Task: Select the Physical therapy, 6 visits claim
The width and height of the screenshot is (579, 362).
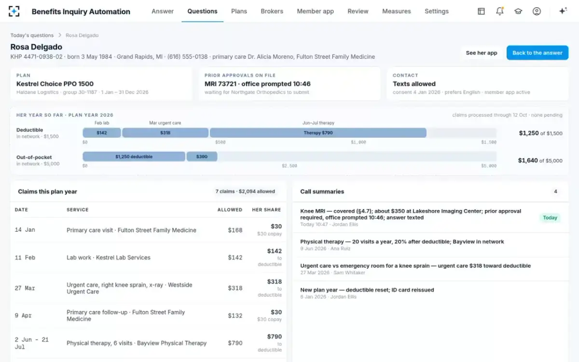Action: pos(149,343)
